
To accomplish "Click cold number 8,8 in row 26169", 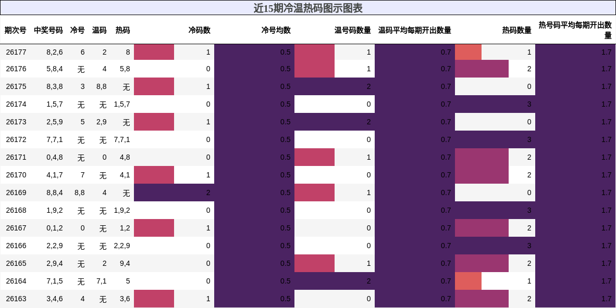I will pos(79,192).
